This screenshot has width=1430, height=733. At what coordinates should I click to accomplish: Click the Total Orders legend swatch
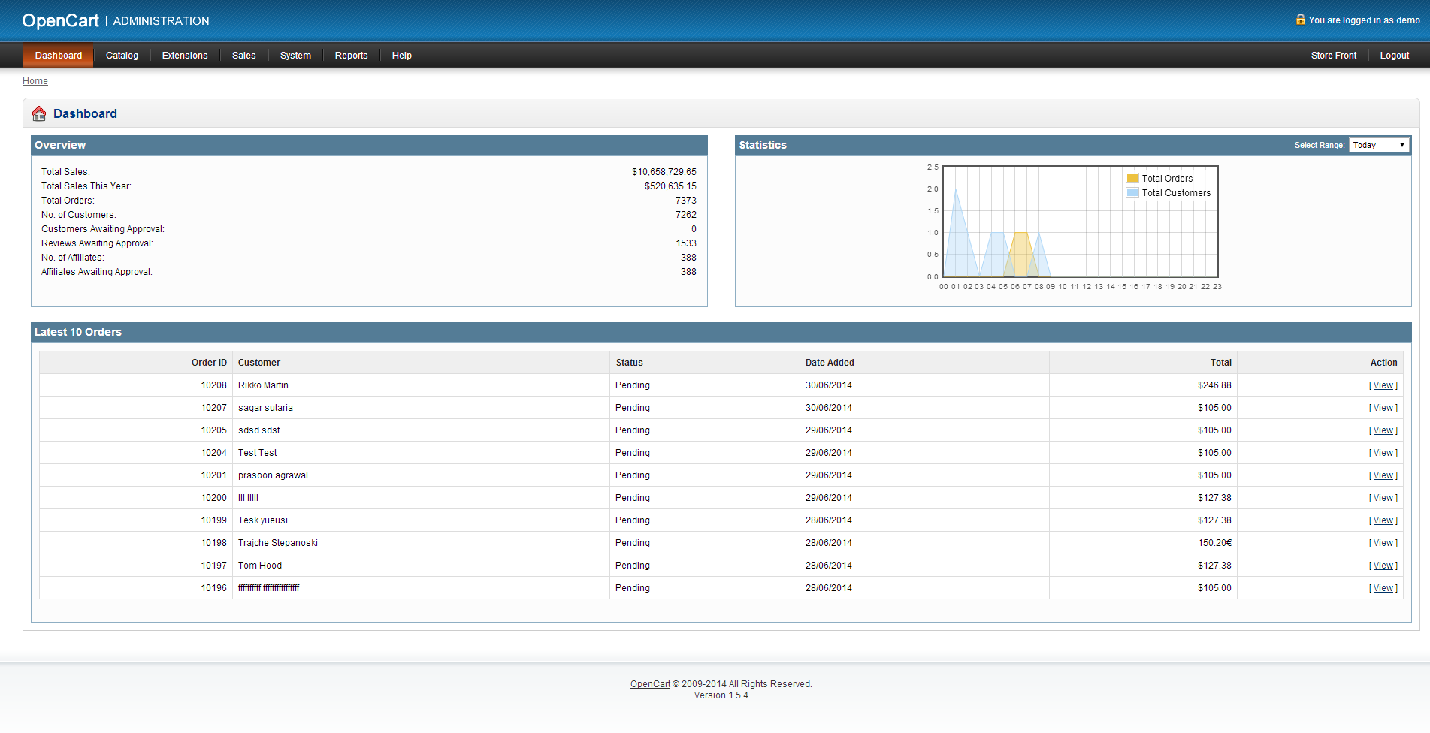click(x=1132, y=178)
